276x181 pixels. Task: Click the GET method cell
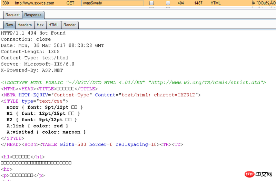pos(71,3)
